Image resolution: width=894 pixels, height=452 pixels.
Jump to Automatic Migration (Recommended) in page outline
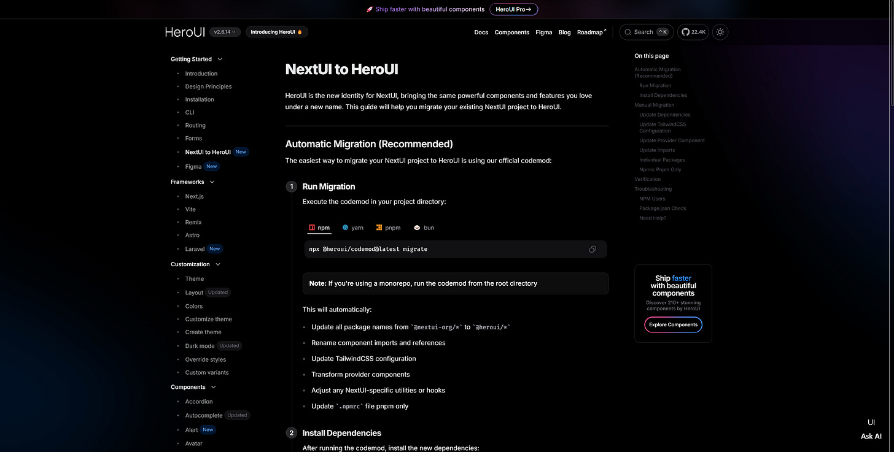[658, 72]
